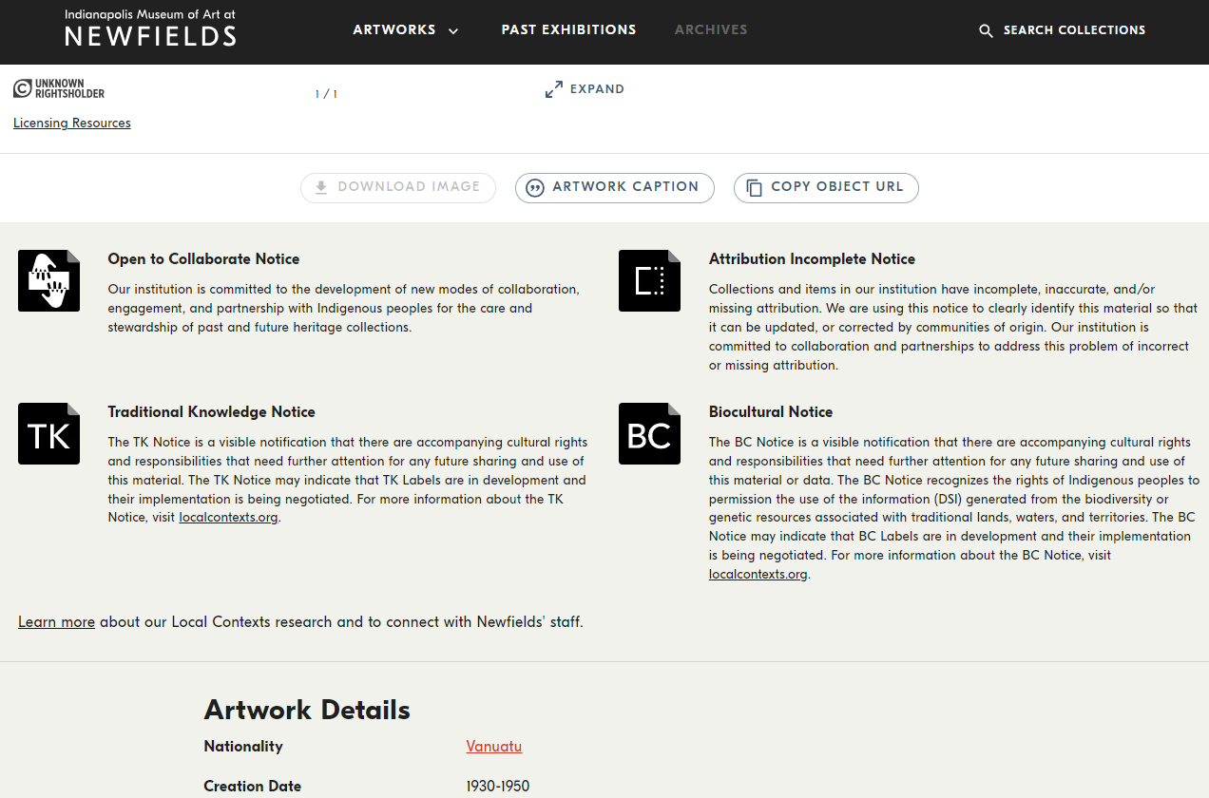Click the Copy Object URL button

click(826, 187)
